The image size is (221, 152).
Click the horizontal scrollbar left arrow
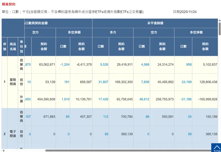[x=3, y=151]
